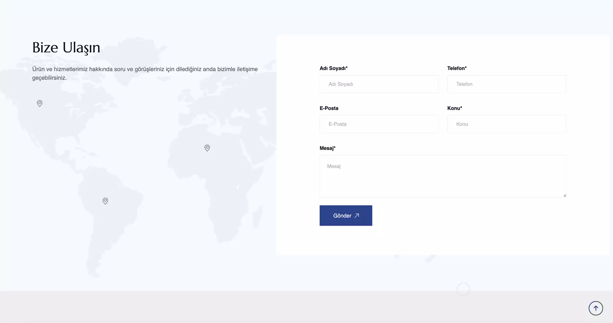This screenshot has width=613, height=323.
Task: Click the Mesaj* label
Action: point(328,148)
